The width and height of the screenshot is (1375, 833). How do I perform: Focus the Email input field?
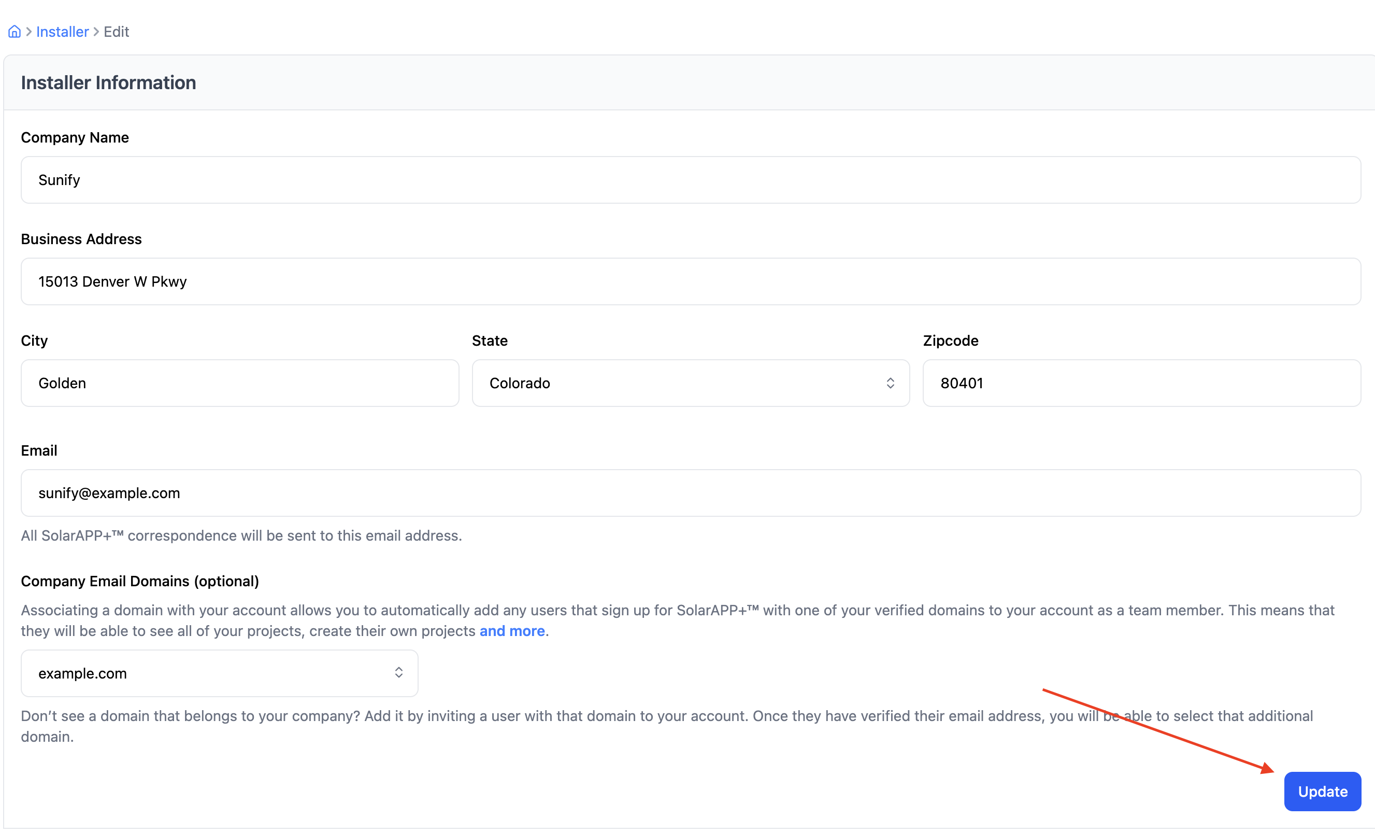tap(690, 493)
